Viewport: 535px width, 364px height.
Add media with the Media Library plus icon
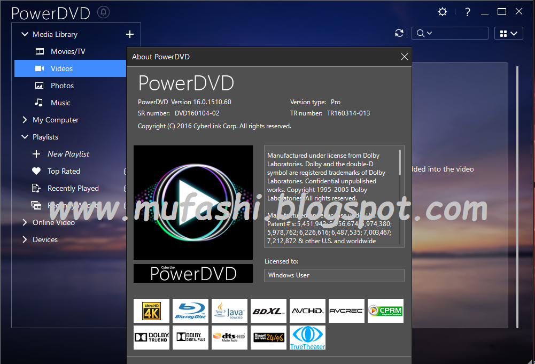(x=130, y=34)
